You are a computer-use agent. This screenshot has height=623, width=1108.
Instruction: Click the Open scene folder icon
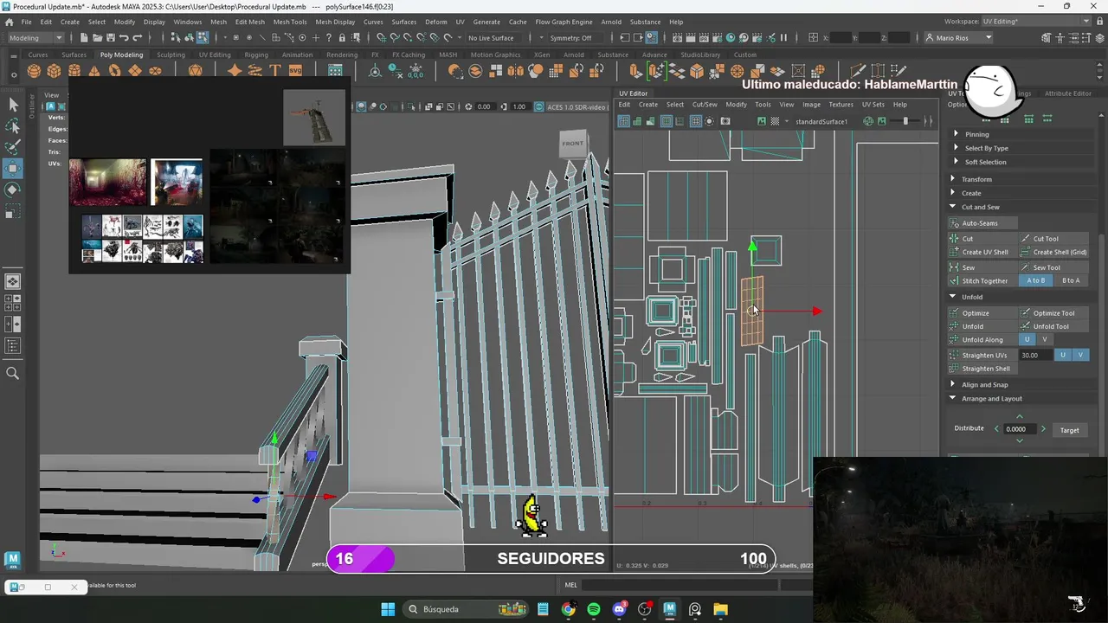point(97,37)
